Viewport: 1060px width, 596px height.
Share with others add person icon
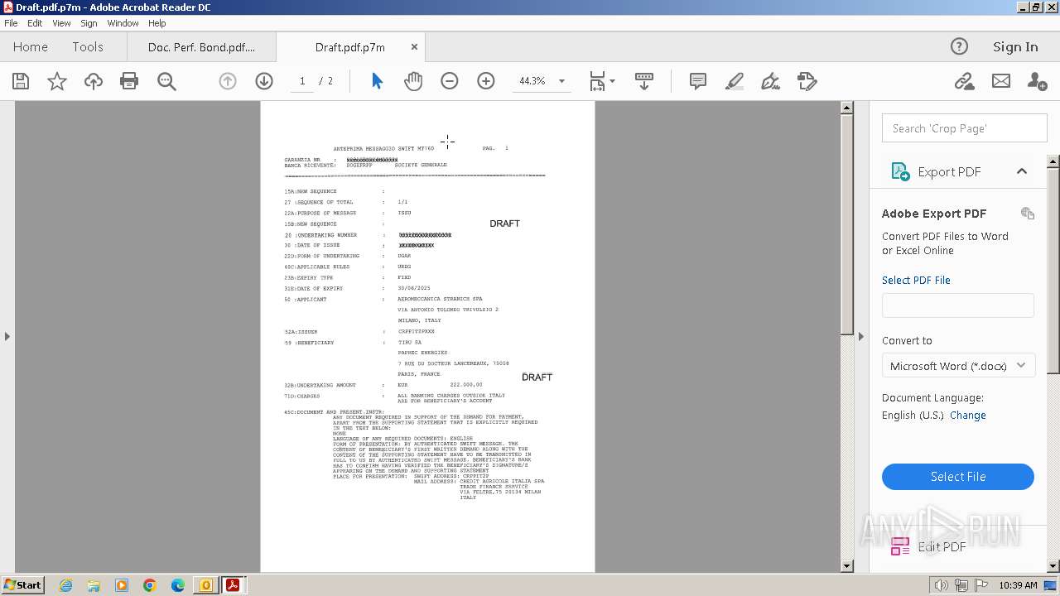1037,81
